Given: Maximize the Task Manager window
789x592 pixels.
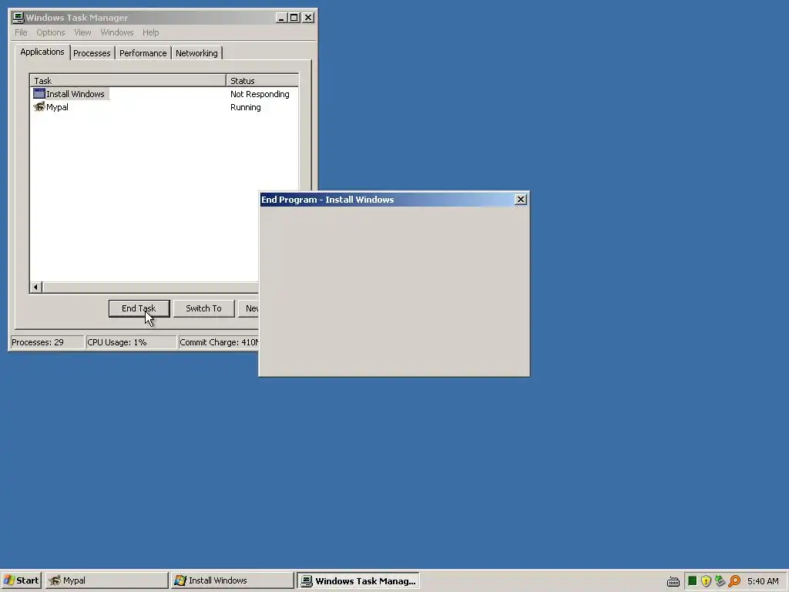Looking at the screenshot, I should coord(294,18).
